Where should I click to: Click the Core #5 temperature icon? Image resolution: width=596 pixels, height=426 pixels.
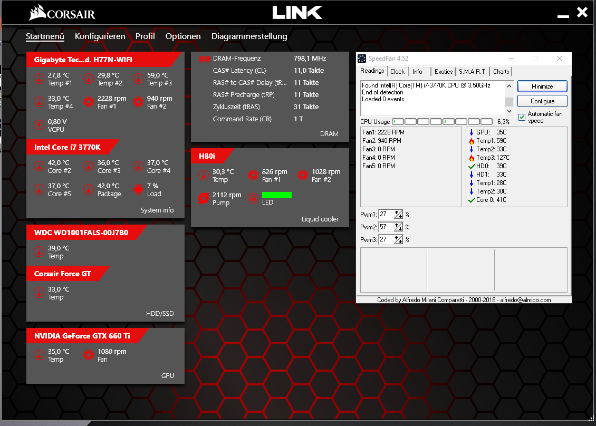point(39,190)
